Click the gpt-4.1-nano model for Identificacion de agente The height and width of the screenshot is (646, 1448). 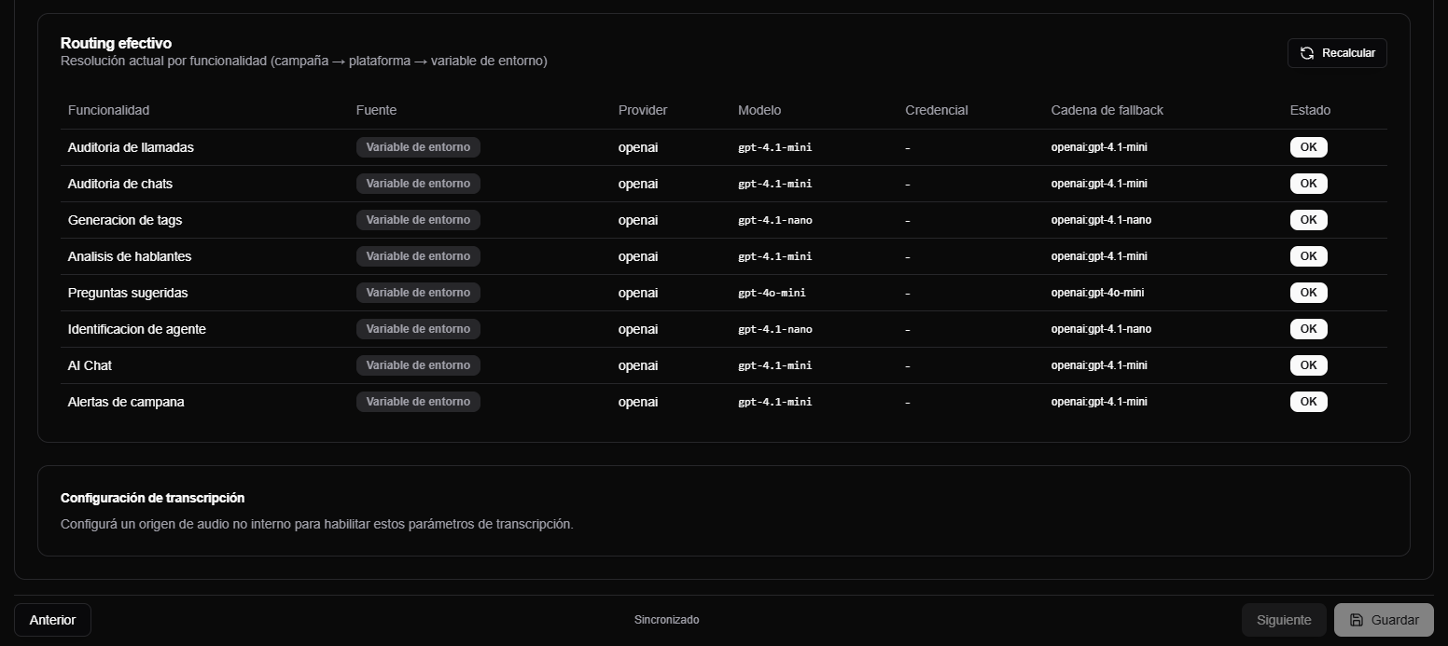pyautogui.click(x=775, y=329)
